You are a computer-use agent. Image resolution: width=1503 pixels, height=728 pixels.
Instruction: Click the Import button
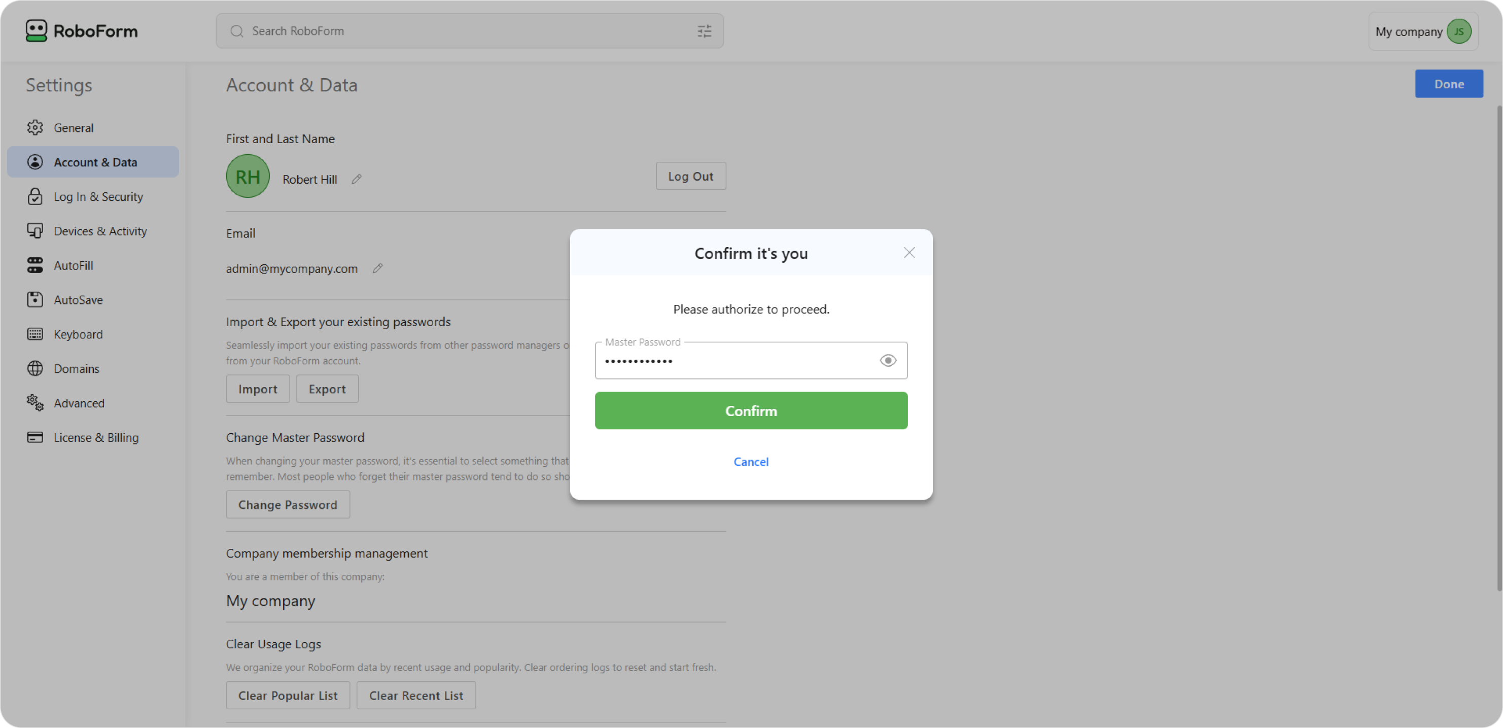click(257, 389)
